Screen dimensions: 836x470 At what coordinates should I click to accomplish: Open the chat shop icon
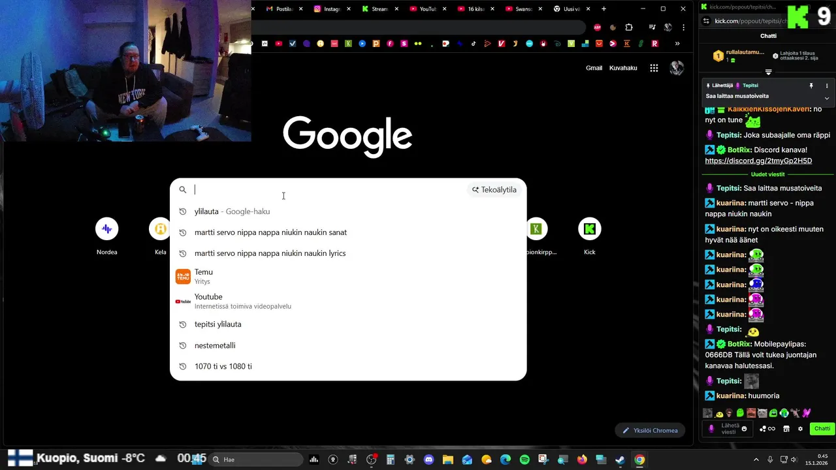click(x=786, y=429)
